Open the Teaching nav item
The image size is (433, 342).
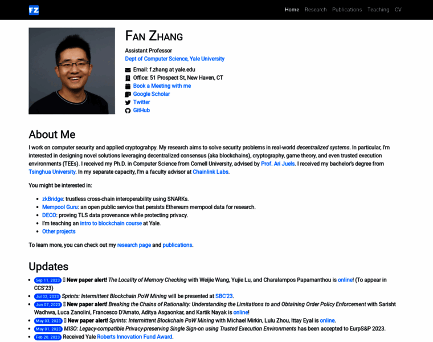coord(378,10)
